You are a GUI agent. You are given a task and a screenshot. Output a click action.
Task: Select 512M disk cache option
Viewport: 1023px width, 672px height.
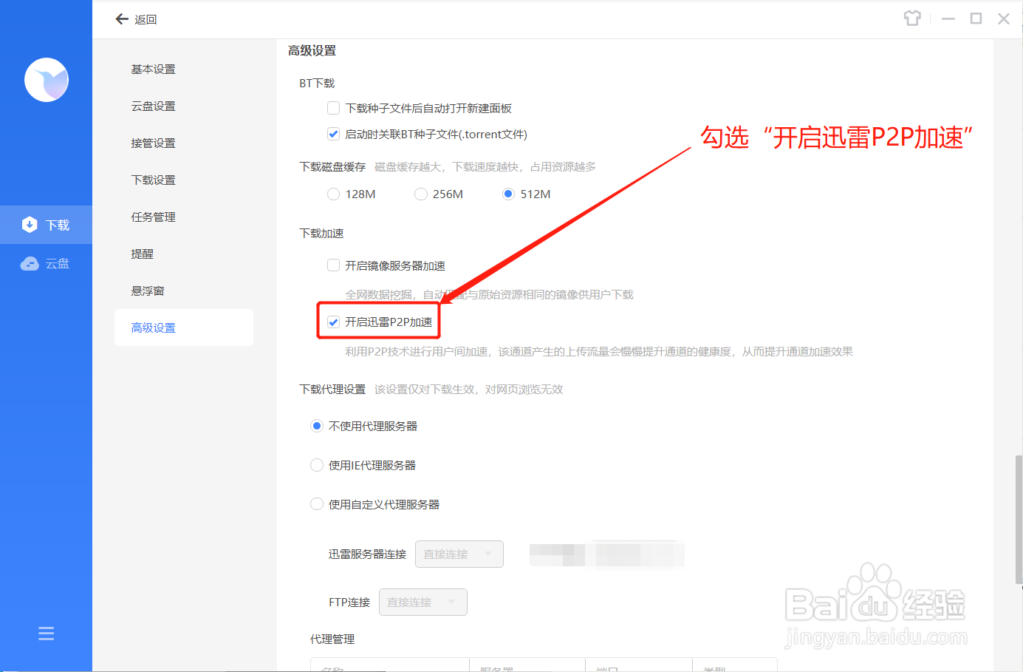(x=508, y=194)
